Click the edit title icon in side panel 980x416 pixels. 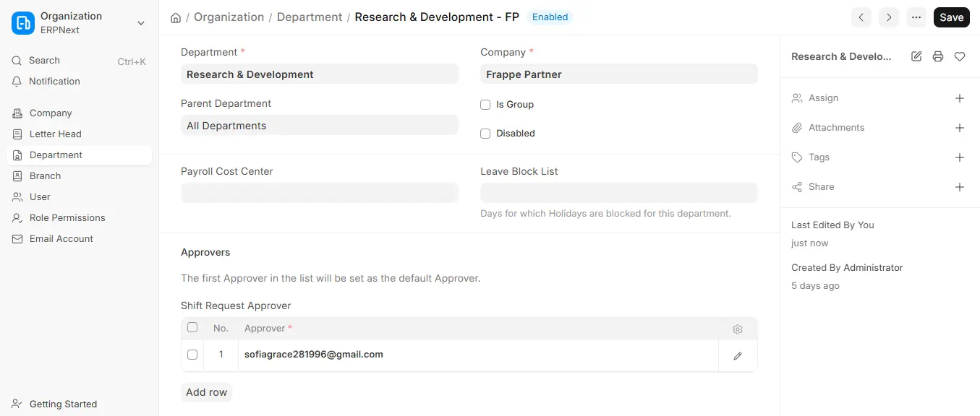pyautogui.click(x=916, y=56)
